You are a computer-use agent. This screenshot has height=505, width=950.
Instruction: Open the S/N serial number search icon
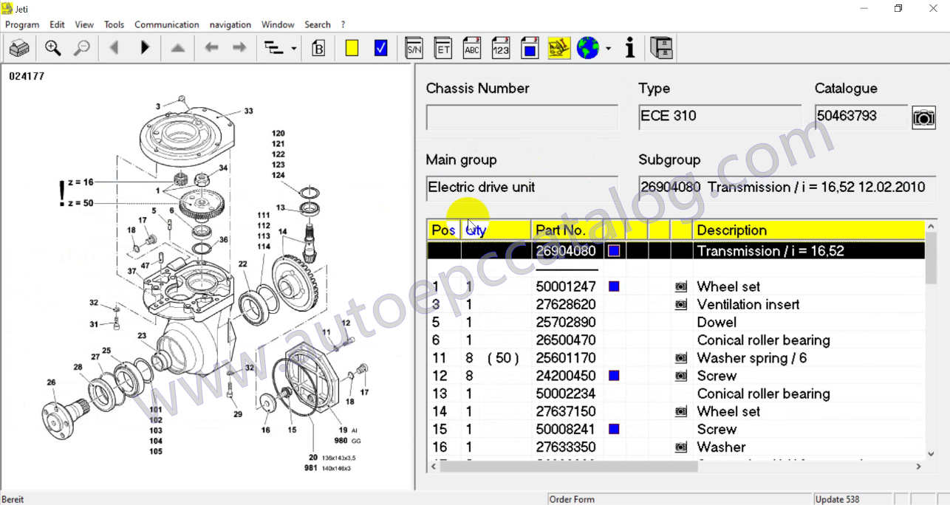(414, 47)
